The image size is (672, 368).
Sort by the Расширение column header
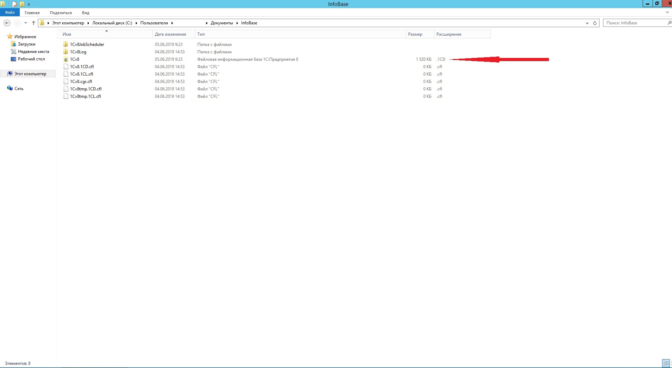(x=462, y=34)
